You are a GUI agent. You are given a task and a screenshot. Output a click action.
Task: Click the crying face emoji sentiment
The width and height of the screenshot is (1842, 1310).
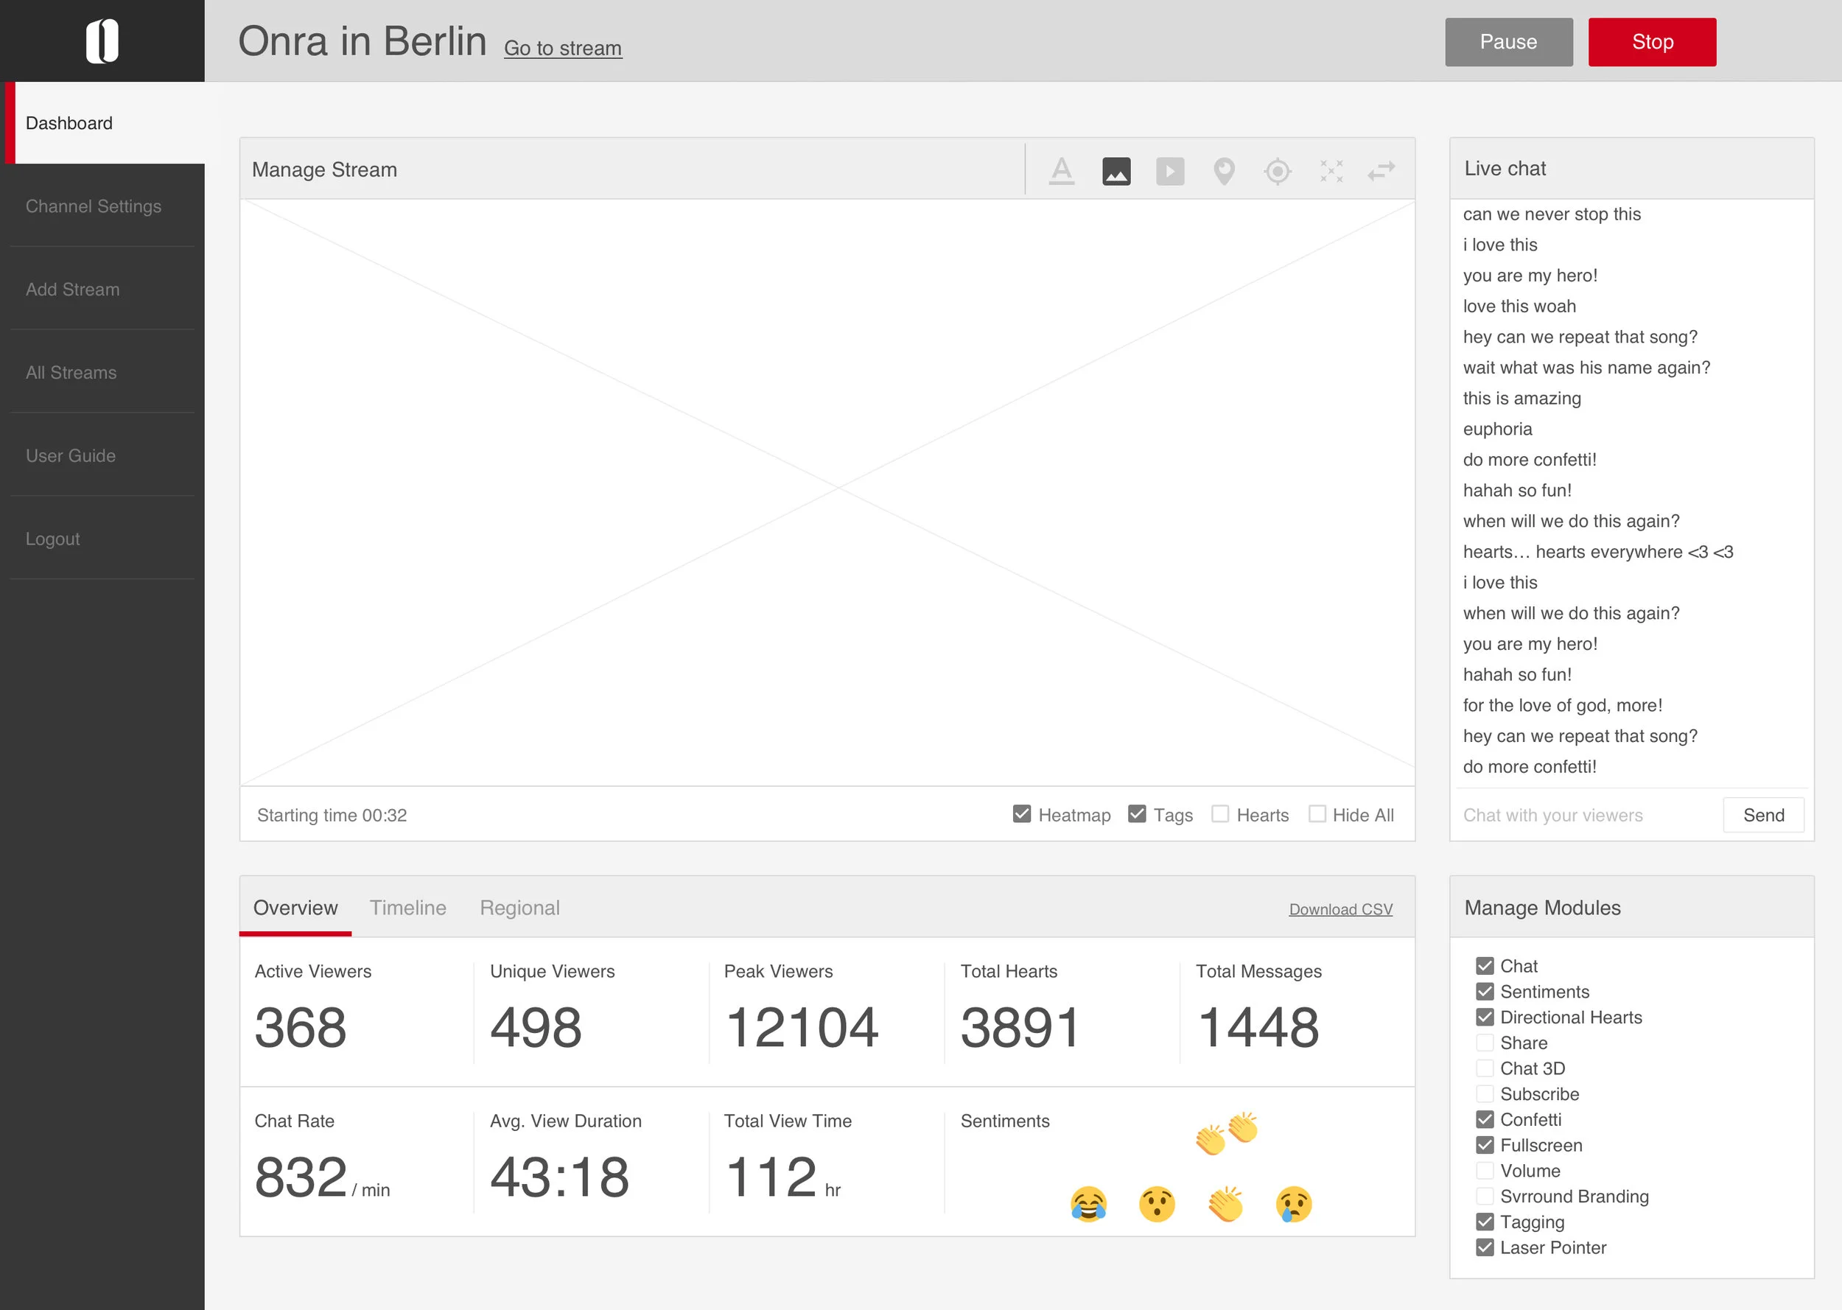(1294, 1205)
